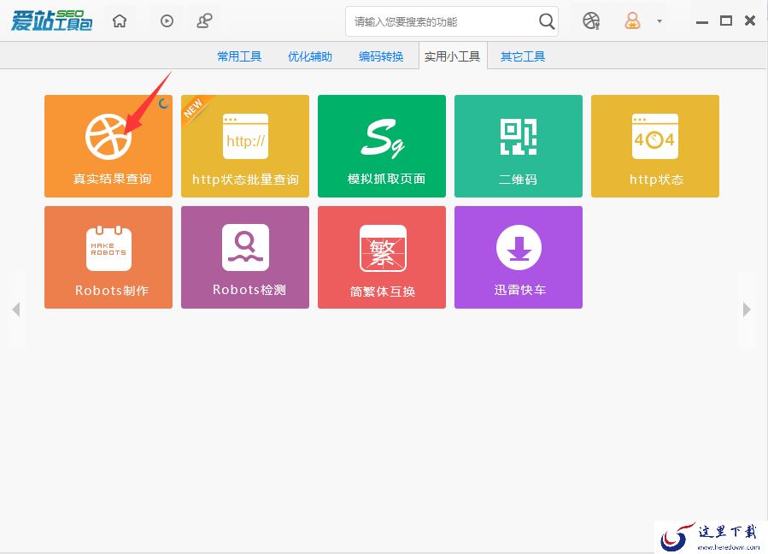Open the Robots检测 tool
Image resolution: width=768 pixels, height=554 pixels.
pos(245,257)
